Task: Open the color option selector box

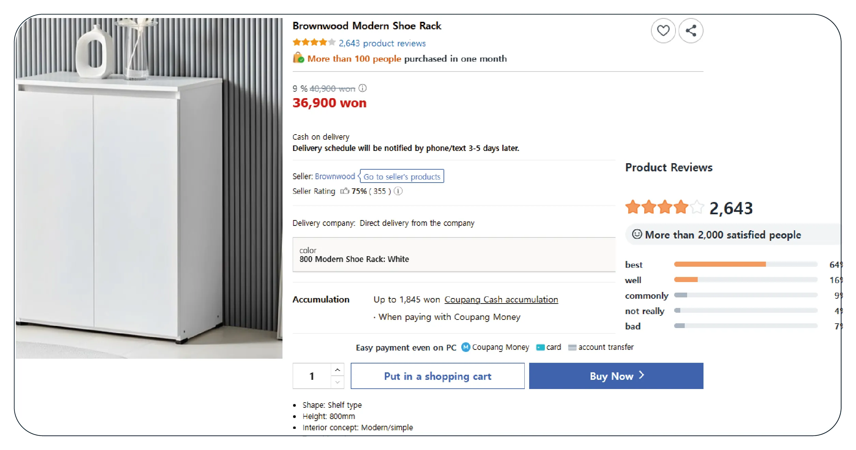Action: click(x=454, y=255)
